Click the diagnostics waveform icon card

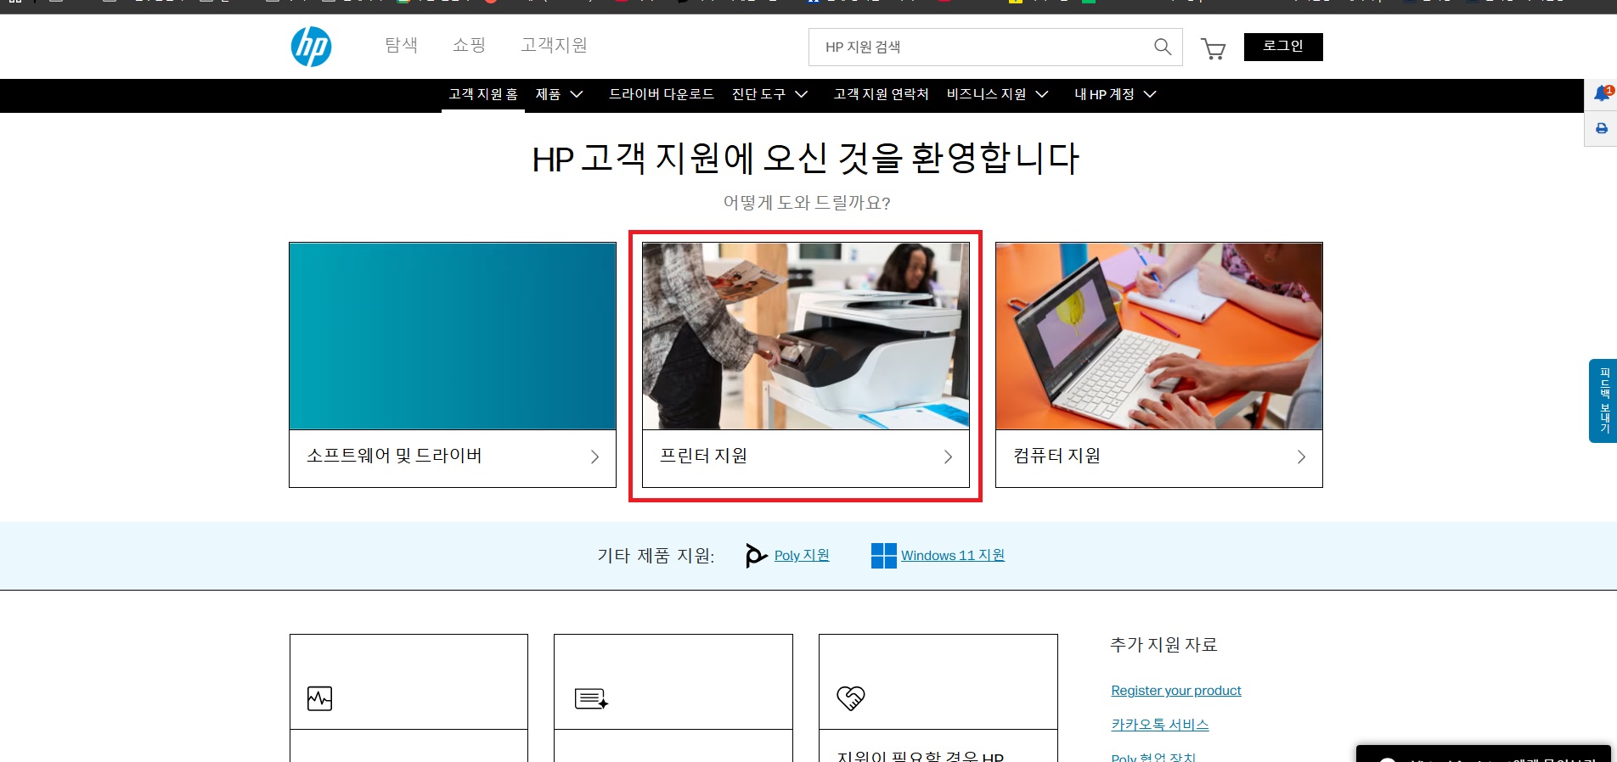(320, 698)
